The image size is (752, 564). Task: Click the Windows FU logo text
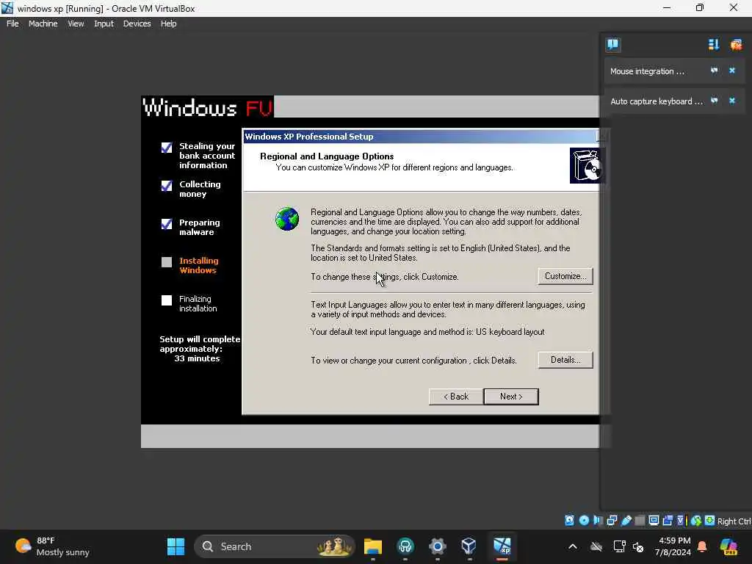coord(208,107)
